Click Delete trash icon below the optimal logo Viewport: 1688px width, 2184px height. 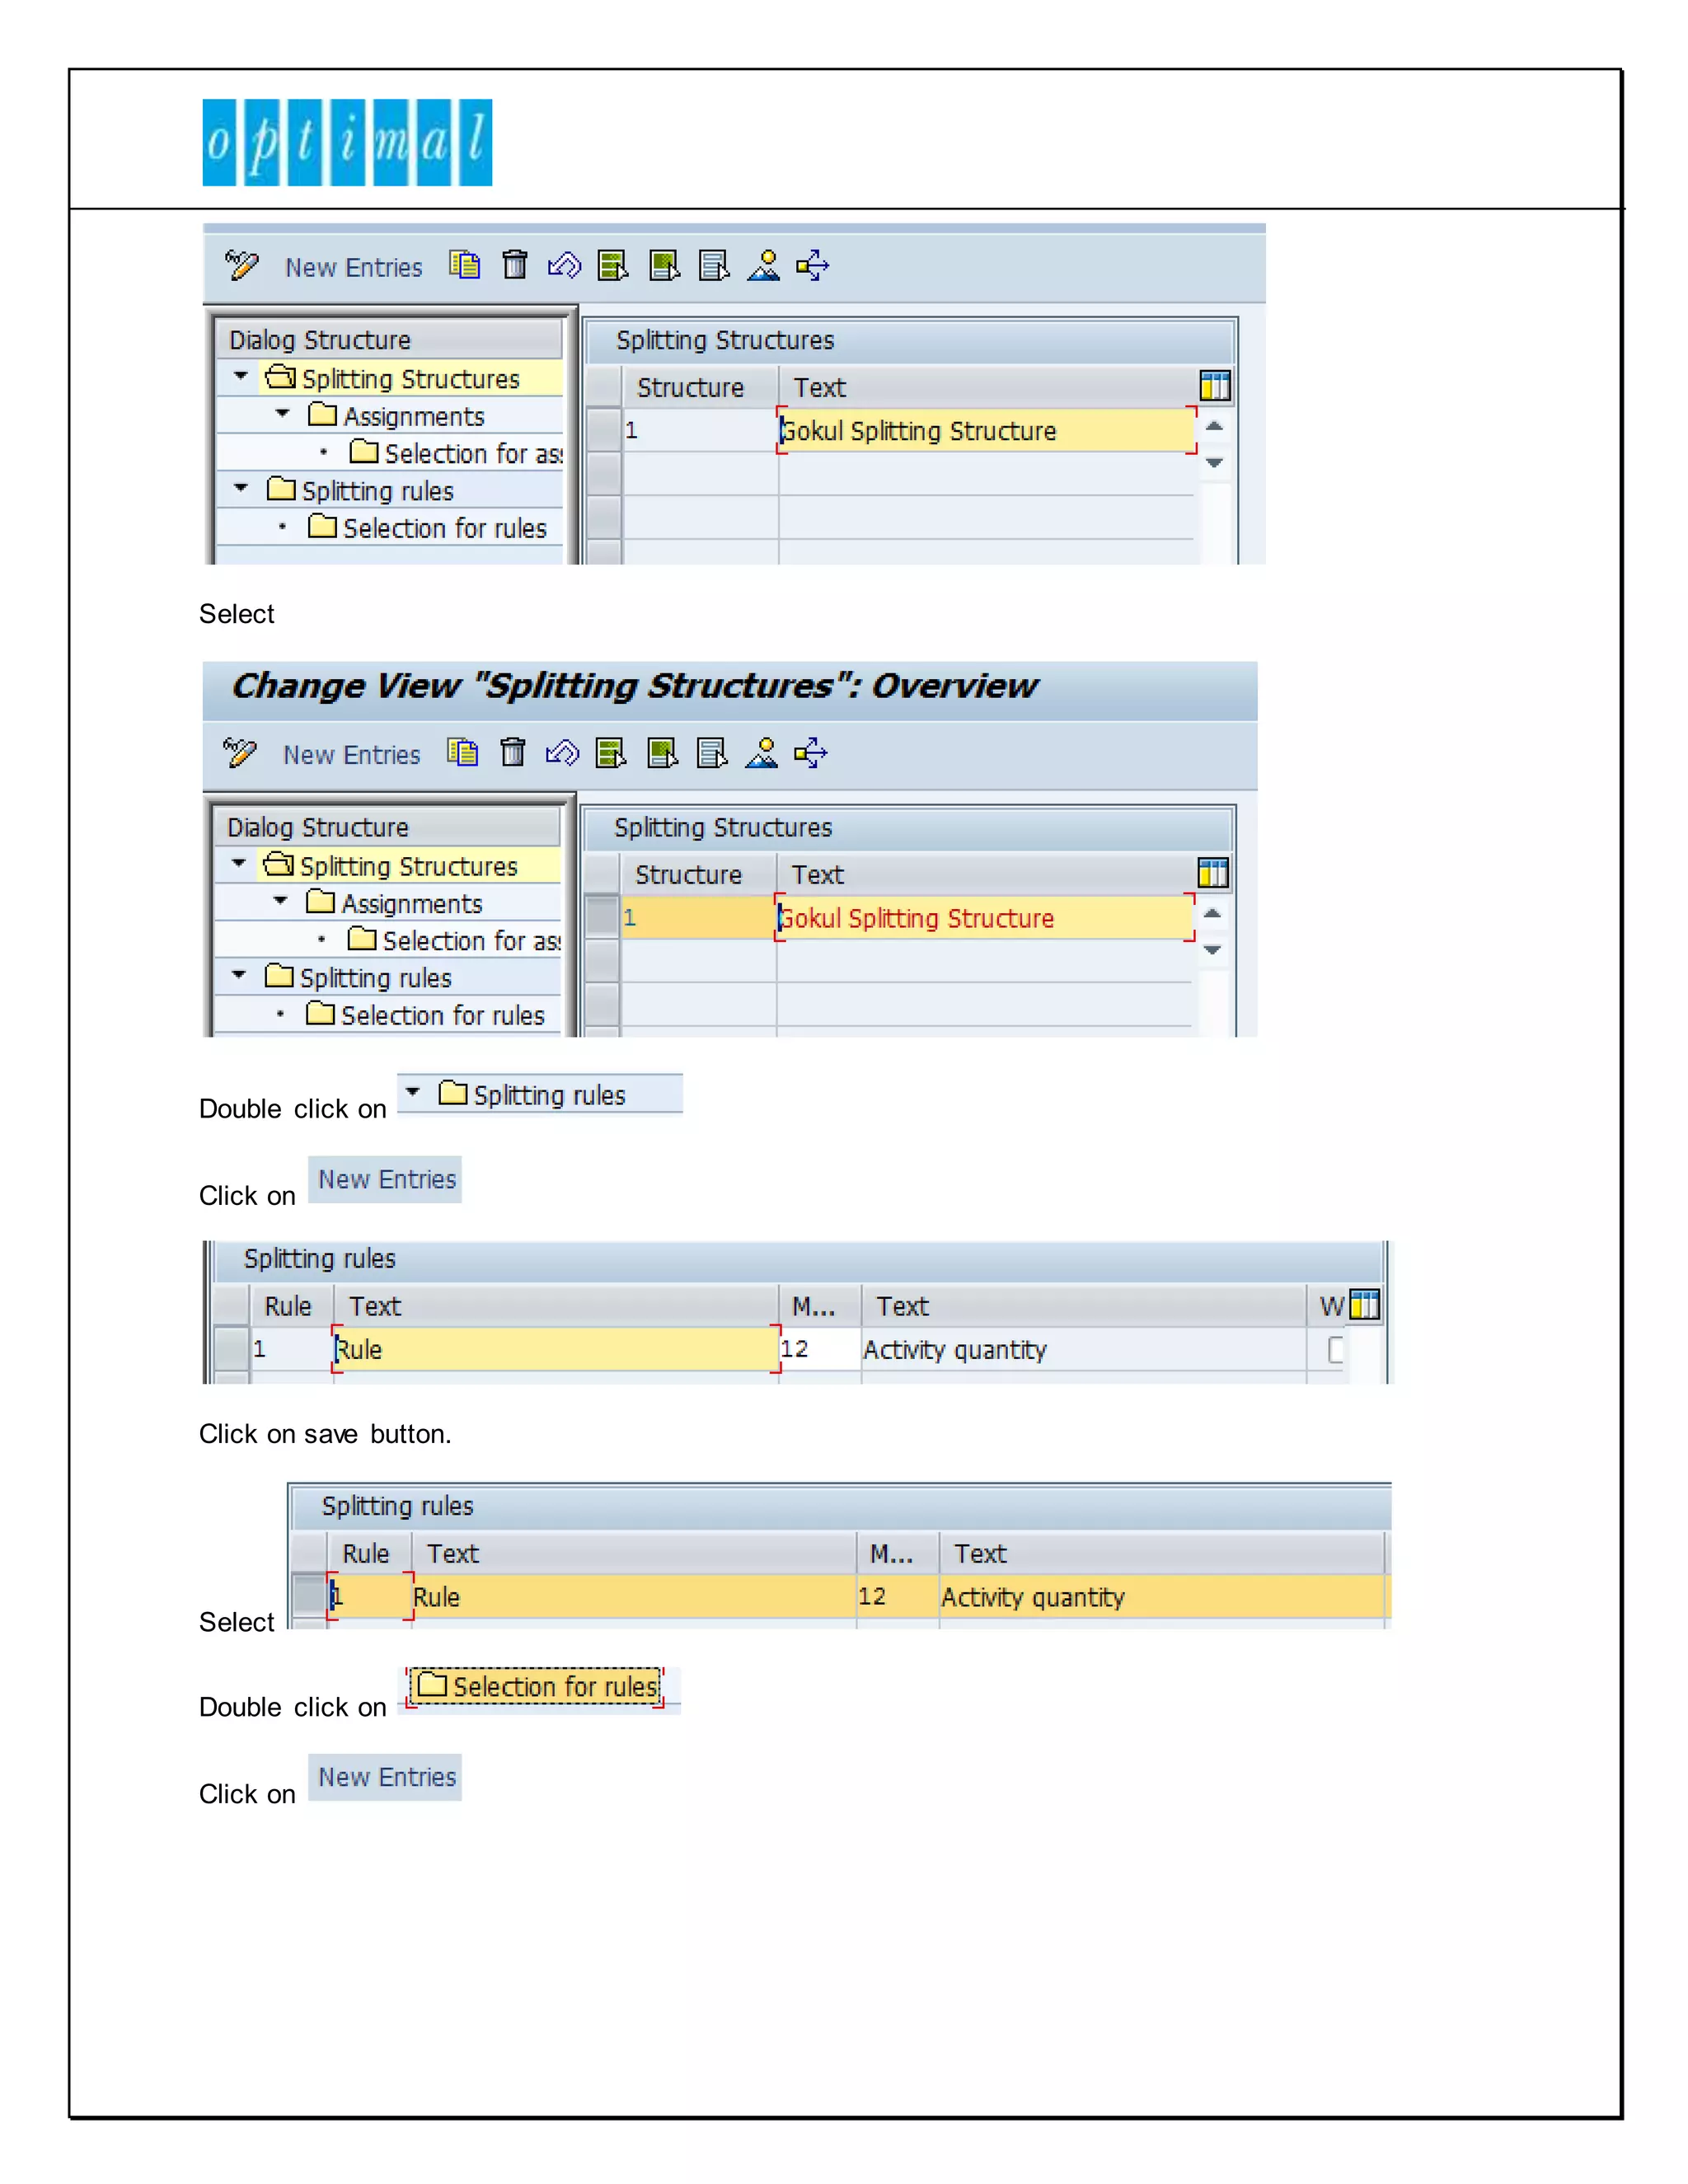(514, 265)
